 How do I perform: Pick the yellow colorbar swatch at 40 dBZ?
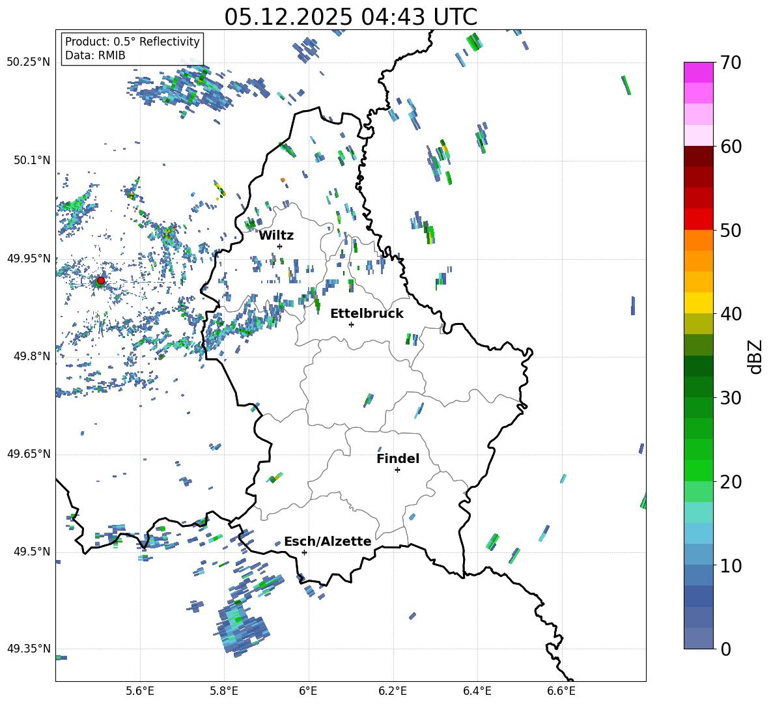point(699,303)
